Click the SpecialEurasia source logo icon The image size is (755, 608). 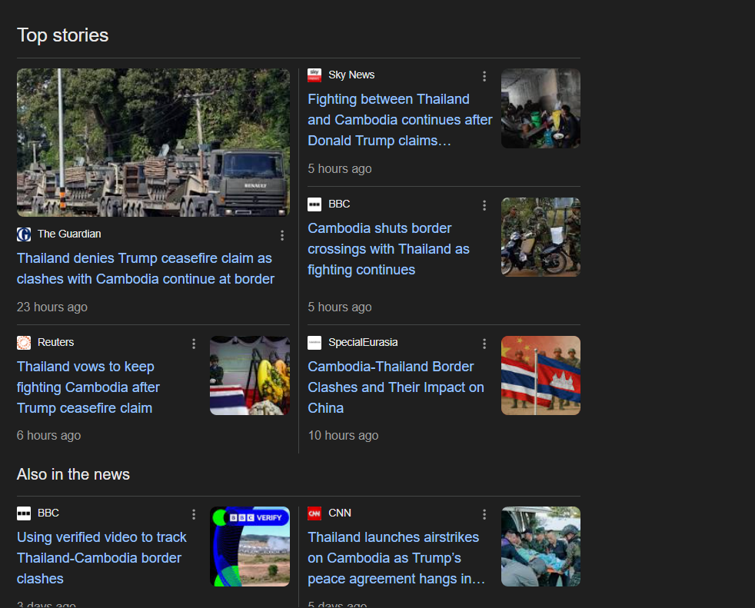click(x=314, y=343)
